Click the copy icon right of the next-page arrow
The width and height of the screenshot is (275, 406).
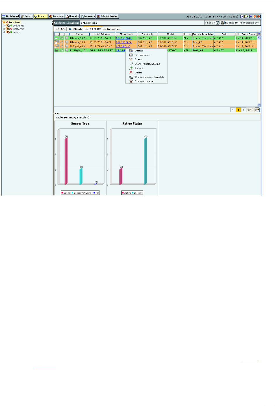point(250,110)
